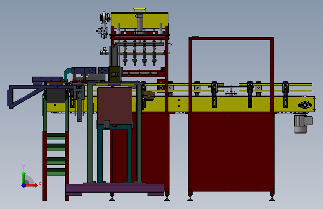Screen dimensions: 323x209
Task: Select the purple base platform
Action: (x=115, y=189)
